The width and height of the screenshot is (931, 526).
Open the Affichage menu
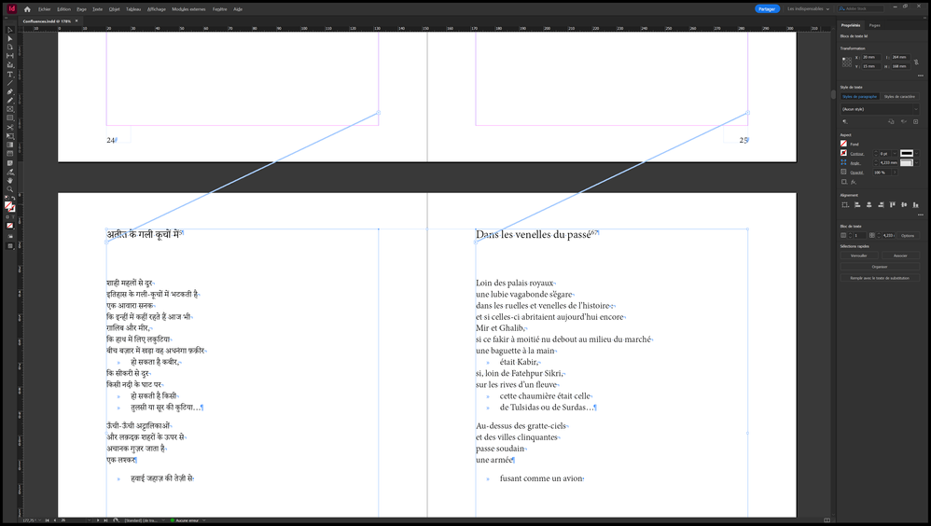[x=157, y=9]
